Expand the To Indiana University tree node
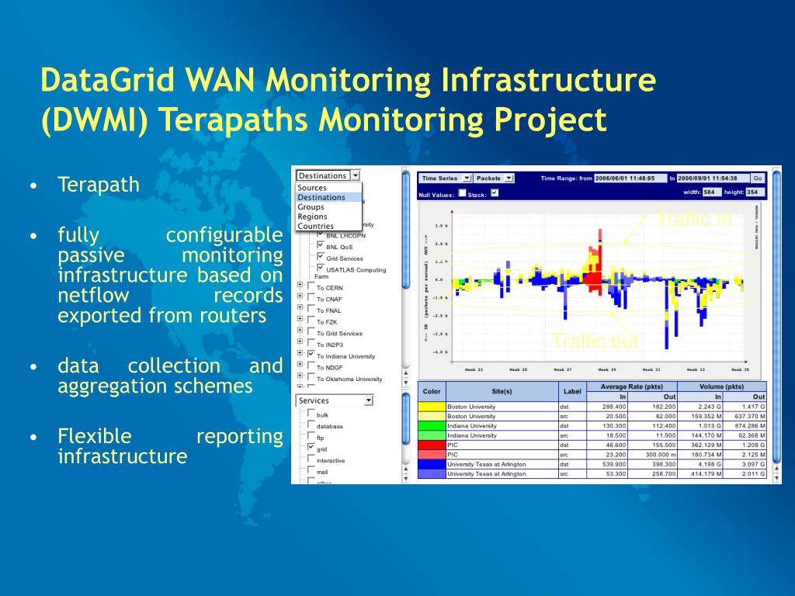795x596 pixels. tap(300, 354)
